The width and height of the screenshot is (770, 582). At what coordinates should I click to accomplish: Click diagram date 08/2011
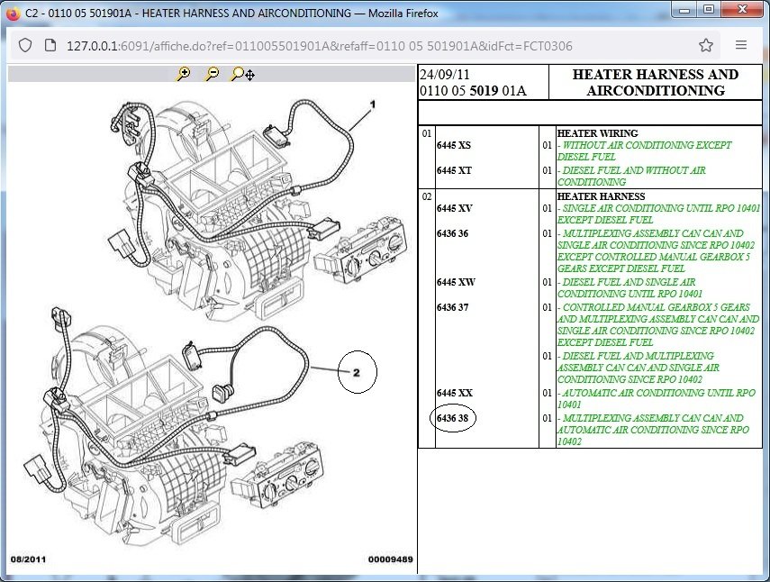pyautogui.click(x=28, y=559)
